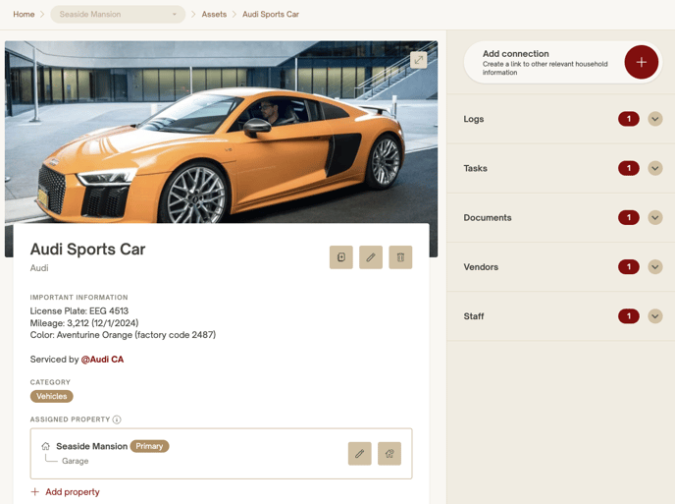
Task: Expand the Tasks section
Action: point(655,168)
